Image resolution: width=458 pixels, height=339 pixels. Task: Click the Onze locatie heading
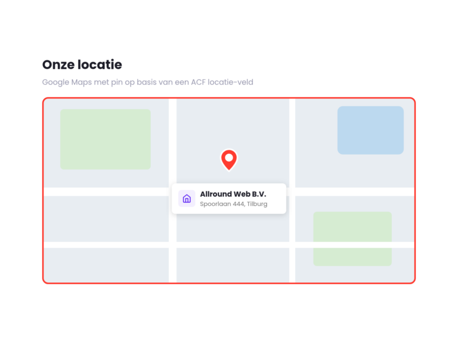[82, 64]
